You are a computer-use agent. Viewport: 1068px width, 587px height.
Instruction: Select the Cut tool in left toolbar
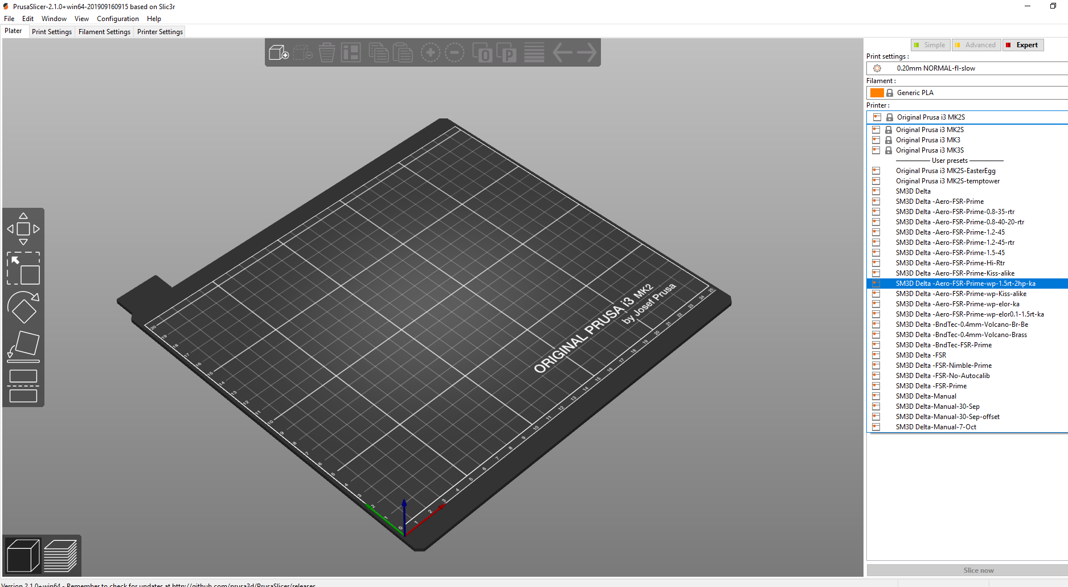coord(23,385)
